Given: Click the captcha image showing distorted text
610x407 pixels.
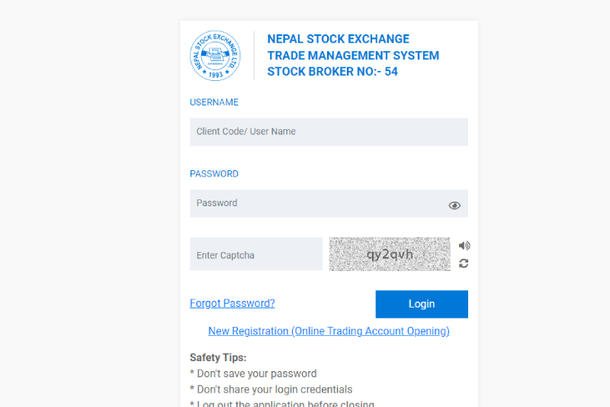Looking at the screenshot, I should tap(390, 254).
